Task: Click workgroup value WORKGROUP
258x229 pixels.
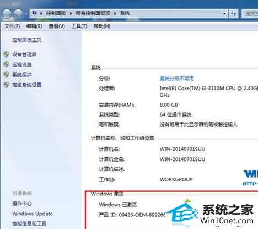Action: pos(176,179)
